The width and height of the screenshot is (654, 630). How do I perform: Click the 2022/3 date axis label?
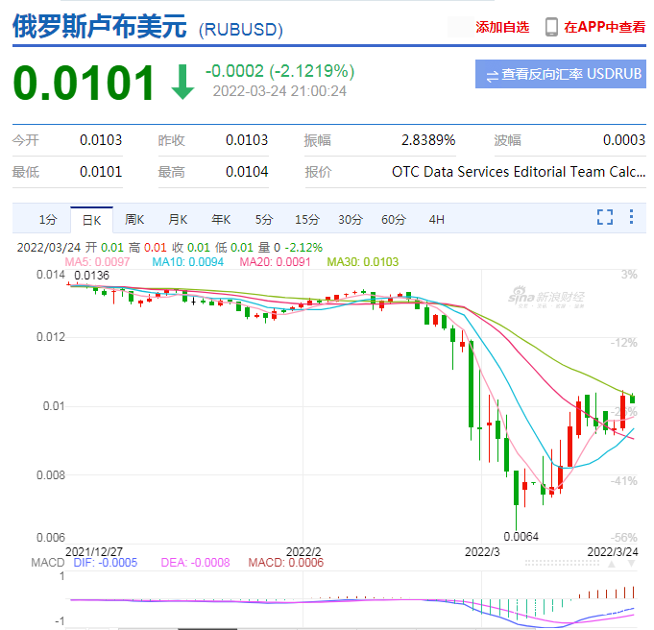point(482,551)
